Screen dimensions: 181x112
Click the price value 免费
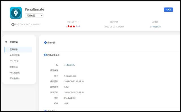click(x=66, y=103)
